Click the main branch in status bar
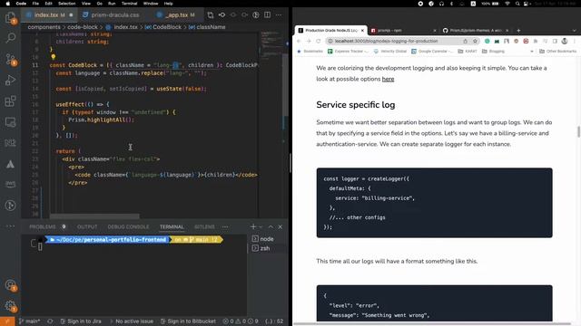The width and height of the screenshot is (581, 326). click(x=29, y=321)
